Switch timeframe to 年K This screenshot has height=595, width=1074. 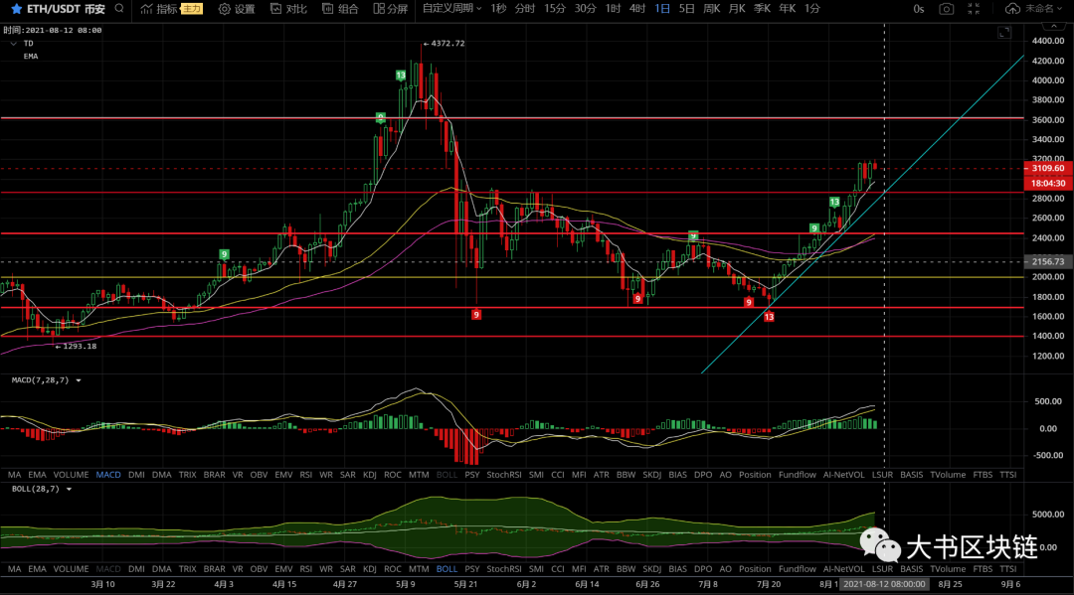tap(787, 9)
